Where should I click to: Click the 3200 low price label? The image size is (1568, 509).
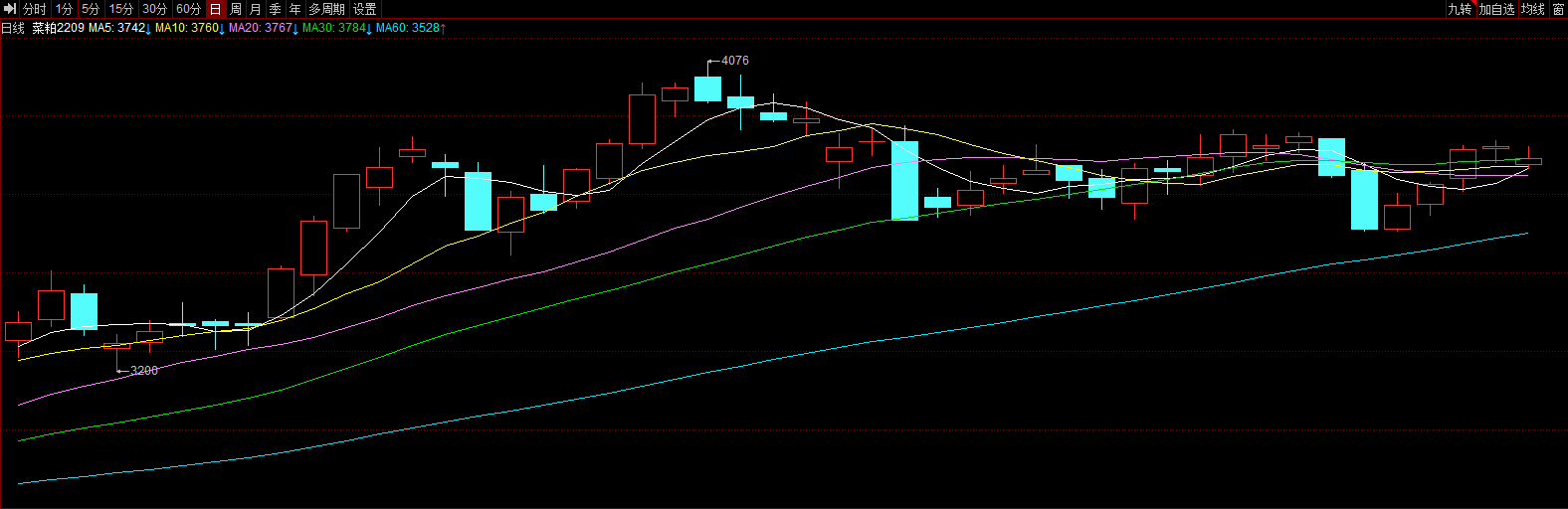[144, 371]
